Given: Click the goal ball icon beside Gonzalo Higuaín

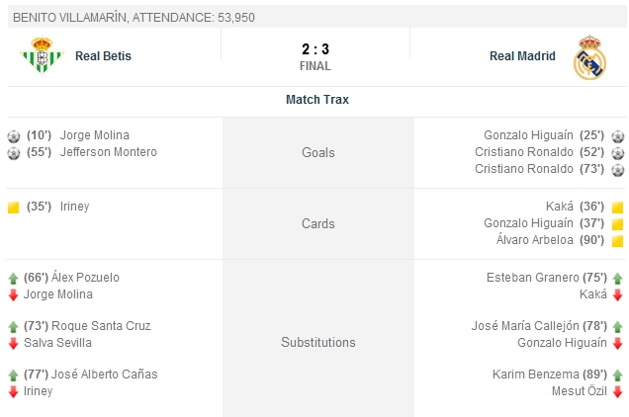Looking at the screenshot, I should tap(617, 135).
